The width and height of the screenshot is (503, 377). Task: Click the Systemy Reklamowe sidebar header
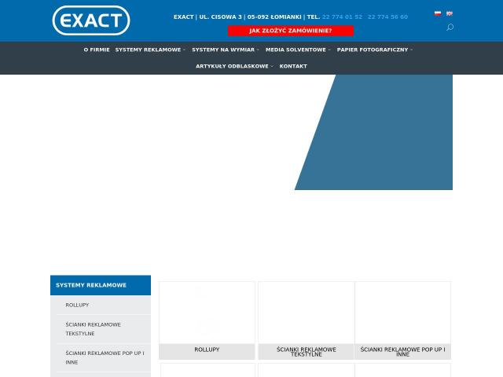[x=101, y=285]
